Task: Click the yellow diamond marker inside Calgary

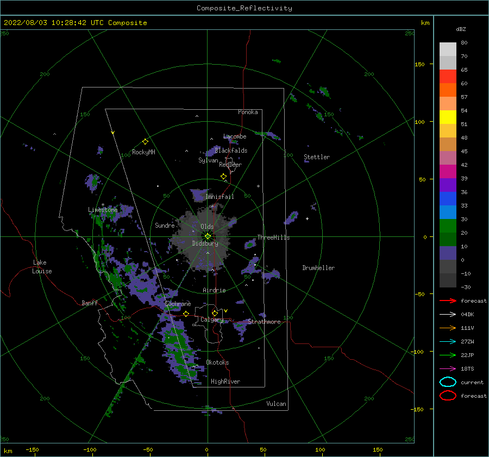Action: 215,313
